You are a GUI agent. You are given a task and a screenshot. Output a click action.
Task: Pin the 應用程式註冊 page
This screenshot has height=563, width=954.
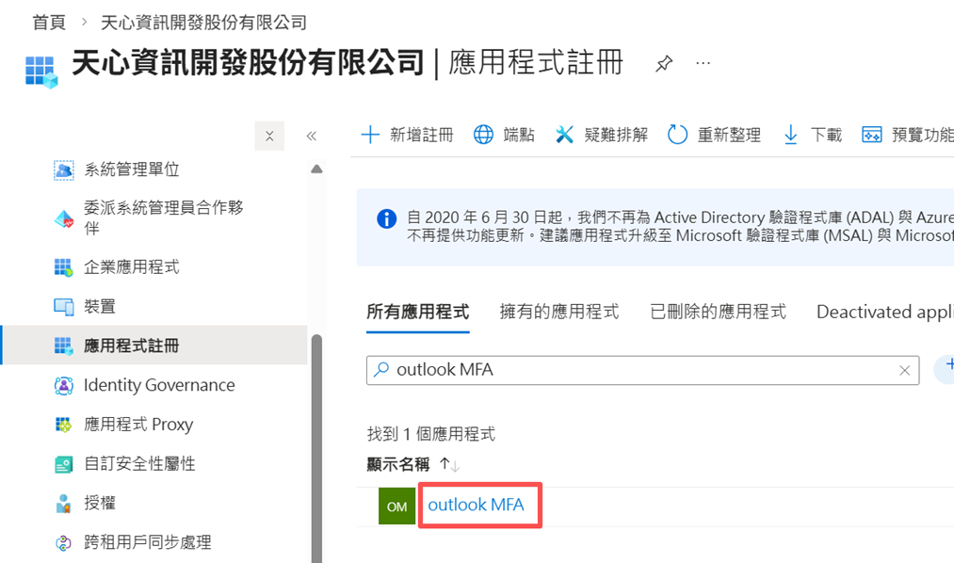coord(664,64)
